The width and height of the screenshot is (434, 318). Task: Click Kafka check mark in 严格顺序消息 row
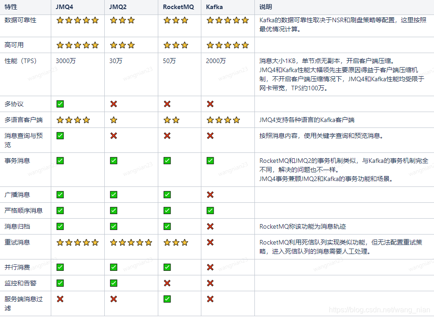(x=210, y=210)
